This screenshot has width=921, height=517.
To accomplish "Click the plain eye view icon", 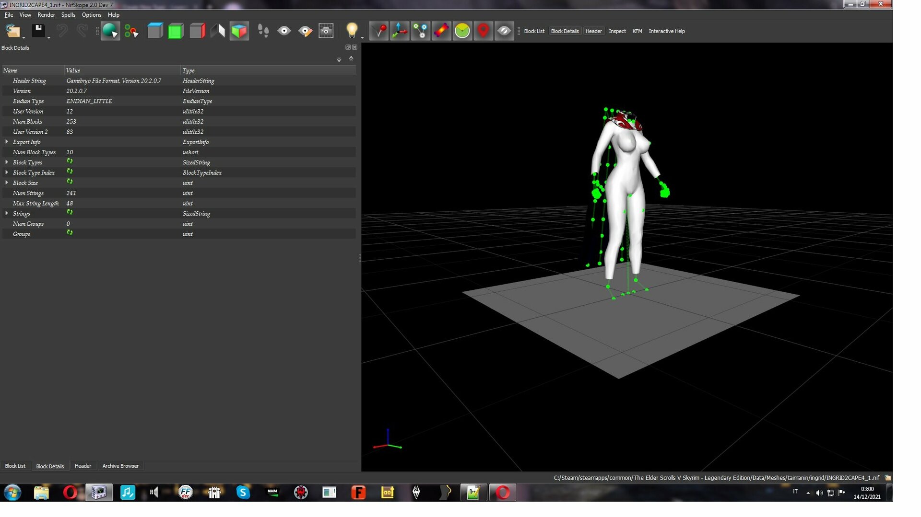I will [284, 31].
